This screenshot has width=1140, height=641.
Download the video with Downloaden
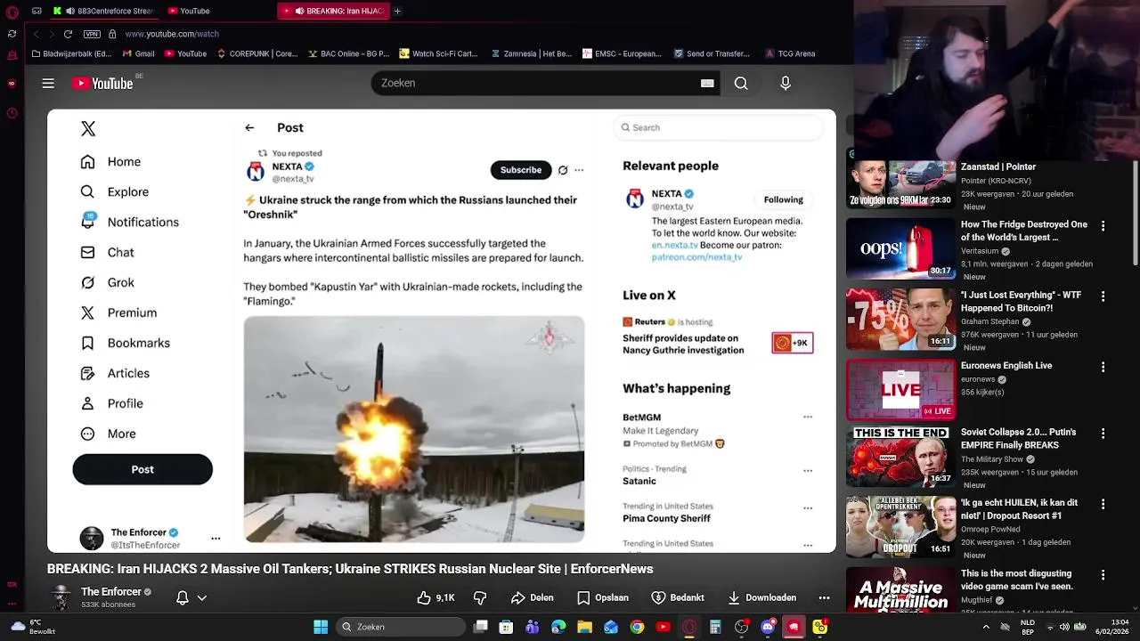762,597
